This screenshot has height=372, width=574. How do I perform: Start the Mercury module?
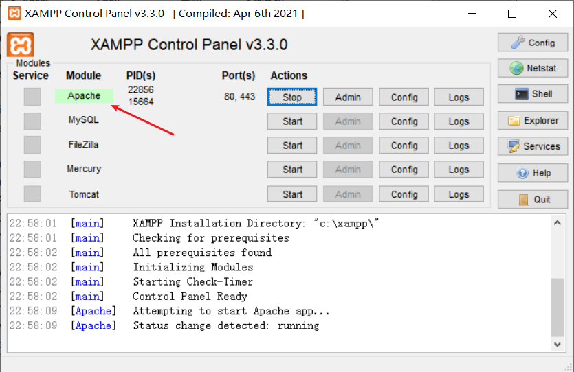pos(292,170)
